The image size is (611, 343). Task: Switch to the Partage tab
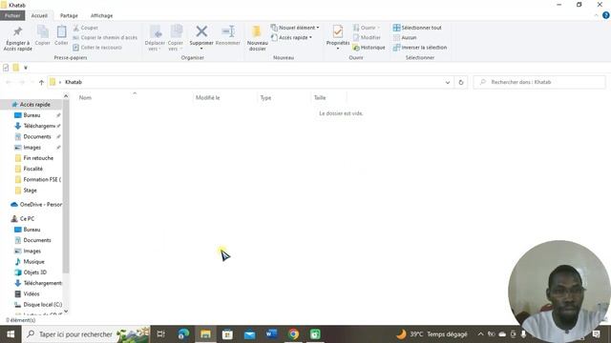click(x=69, y=15)
